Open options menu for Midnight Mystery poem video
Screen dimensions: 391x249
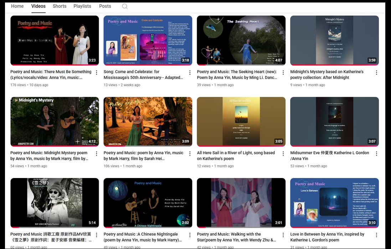point(96,154)
